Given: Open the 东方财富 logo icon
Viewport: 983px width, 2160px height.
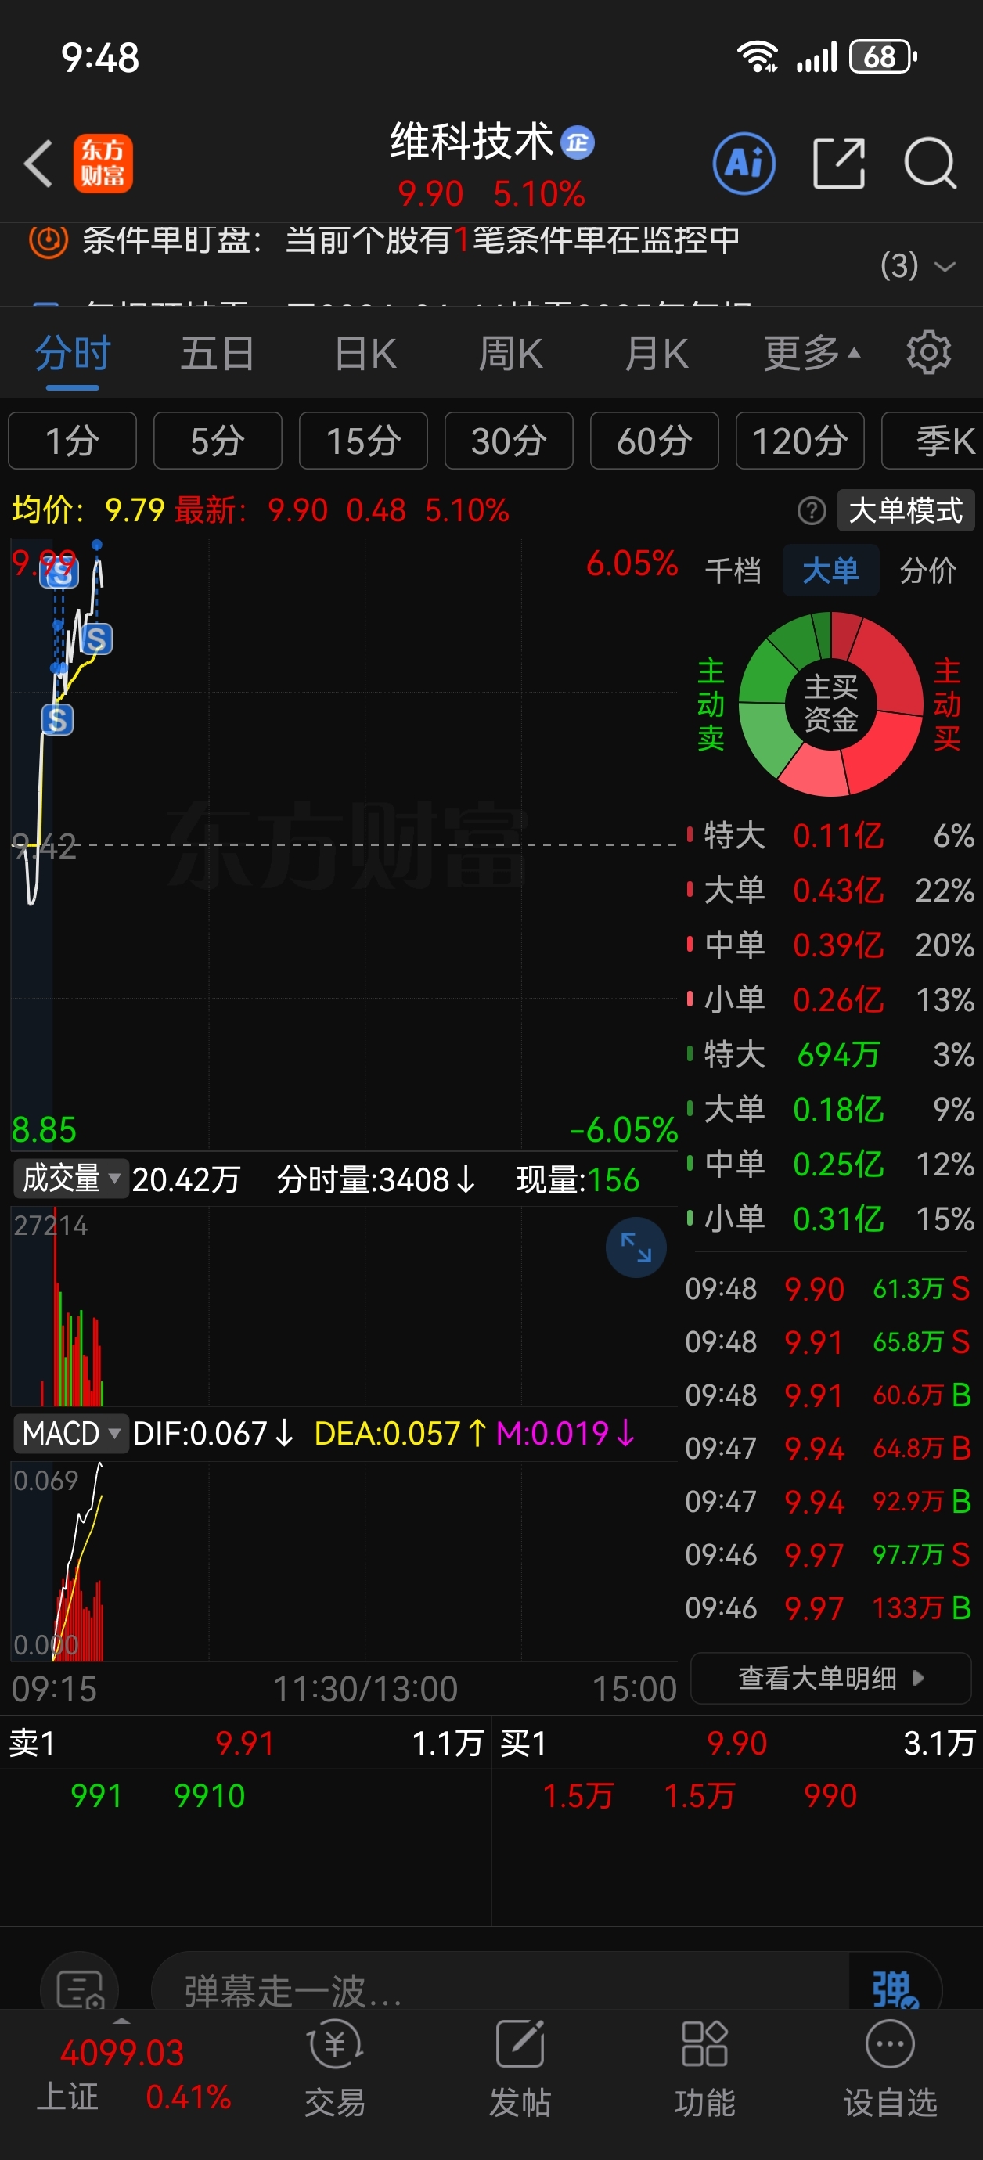Looking at the screenshot, I should pos(103,164).
